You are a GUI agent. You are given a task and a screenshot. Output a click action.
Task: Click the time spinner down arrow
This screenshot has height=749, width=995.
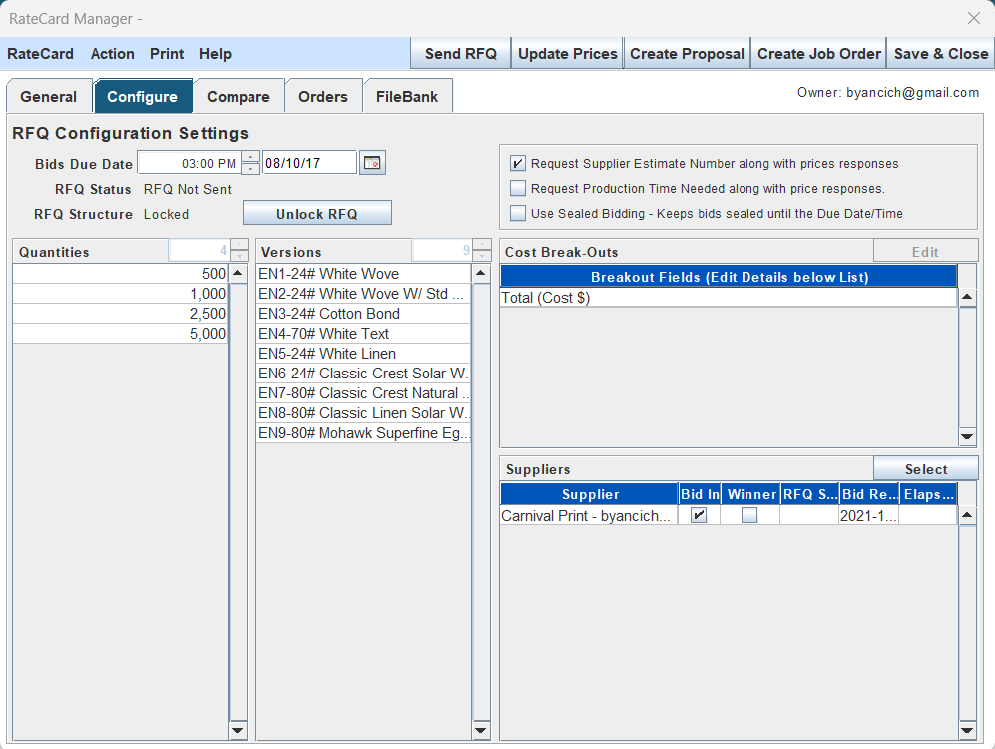coord(249,169)
